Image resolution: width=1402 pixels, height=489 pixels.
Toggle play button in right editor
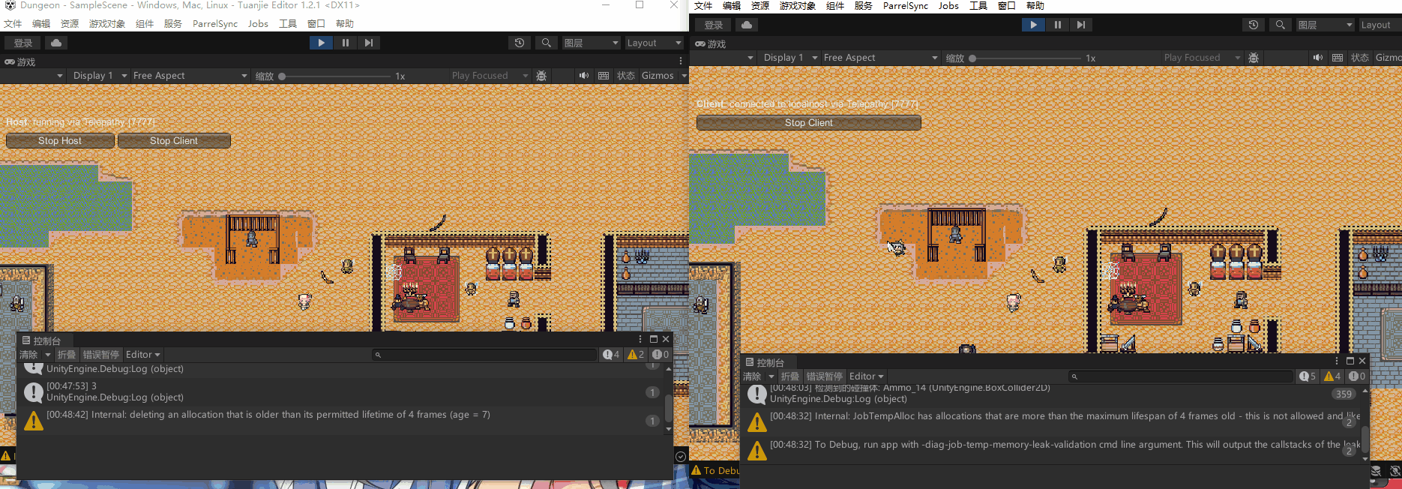[x=1033, y=25]
